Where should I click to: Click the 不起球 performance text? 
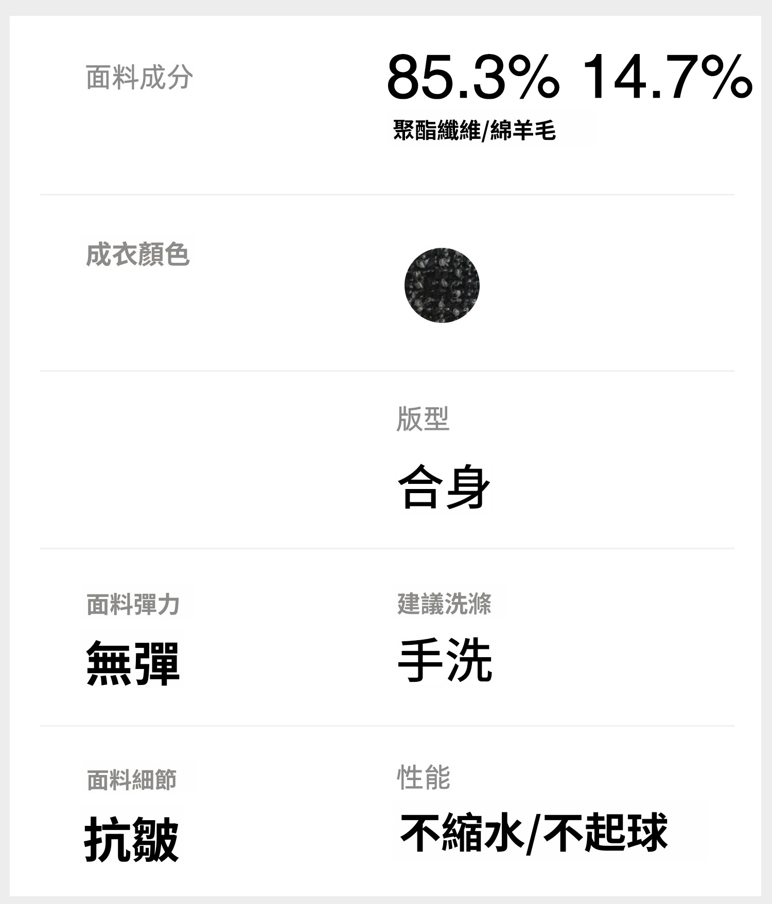pos(605,833)
